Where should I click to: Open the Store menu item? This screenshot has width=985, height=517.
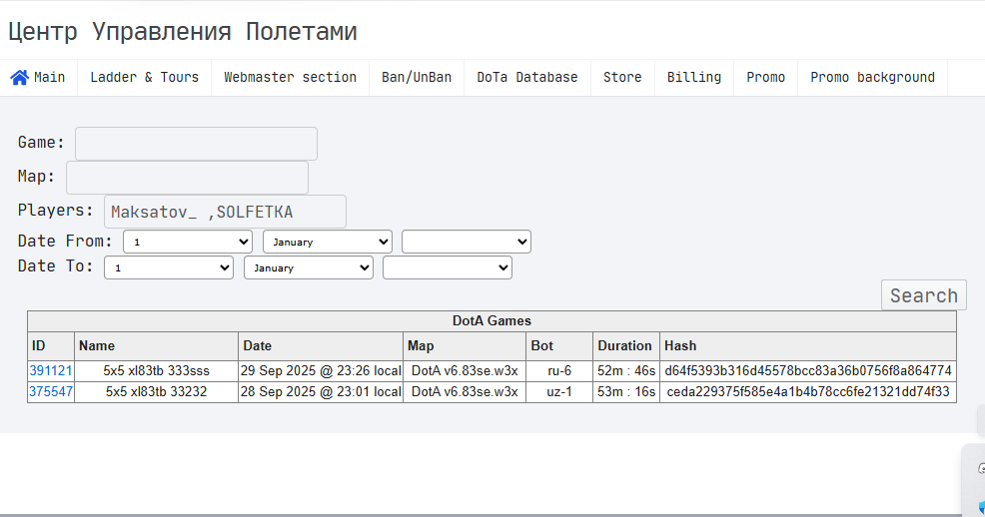622,77
